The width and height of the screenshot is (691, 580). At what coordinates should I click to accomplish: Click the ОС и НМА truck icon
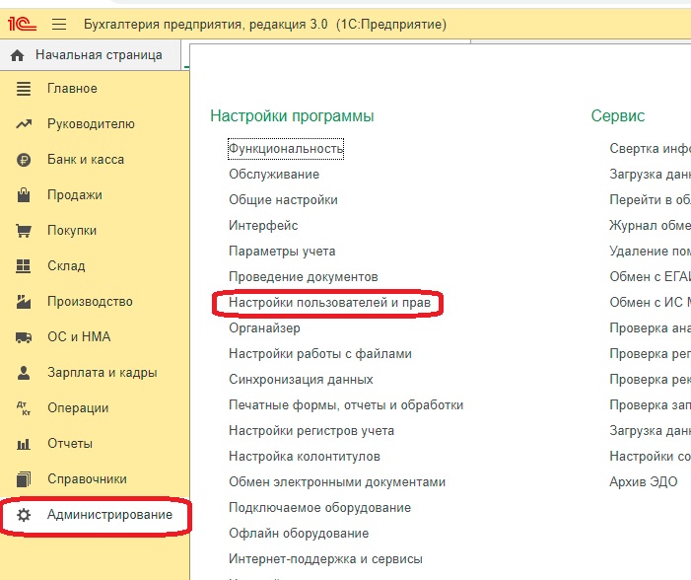pyautogui.click(x=25, y=337)
